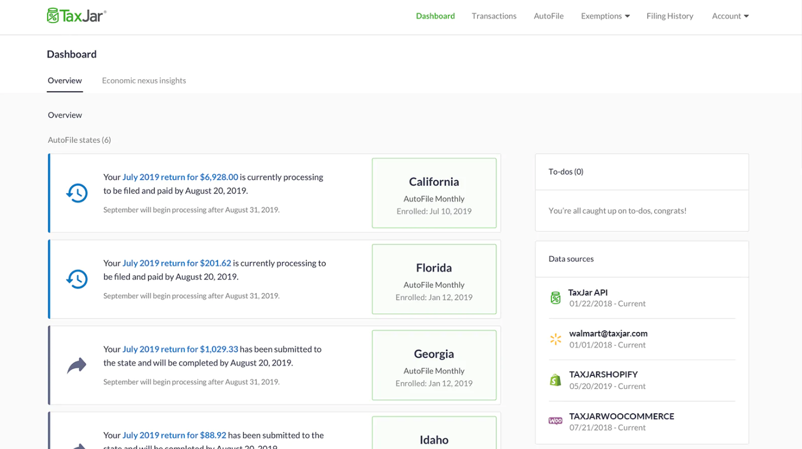Click the WooCommerce logo icon
This screenshot has width=802, height=449.
[555, 421]
